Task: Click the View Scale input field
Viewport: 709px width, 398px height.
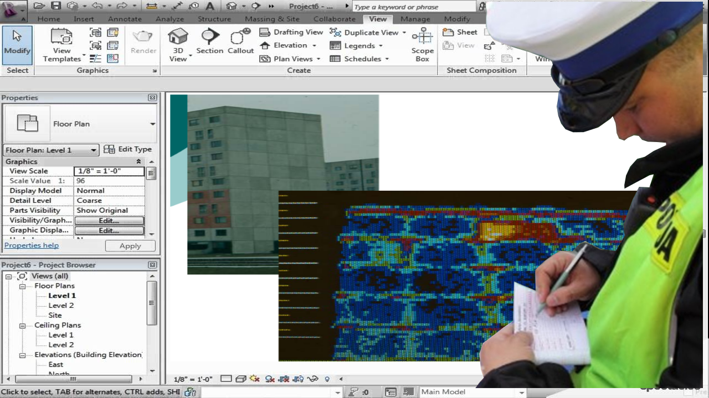Action: pos(109,171)
